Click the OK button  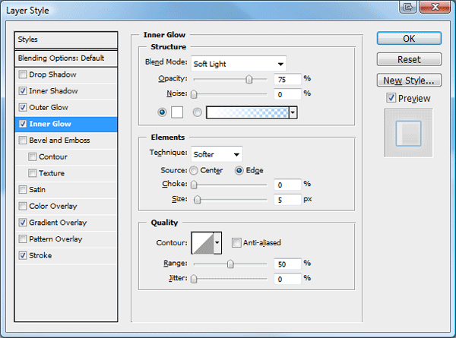pos(409,39)
